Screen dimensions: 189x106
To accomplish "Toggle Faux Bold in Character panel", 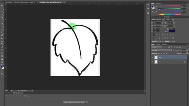I will click(154, 34).
